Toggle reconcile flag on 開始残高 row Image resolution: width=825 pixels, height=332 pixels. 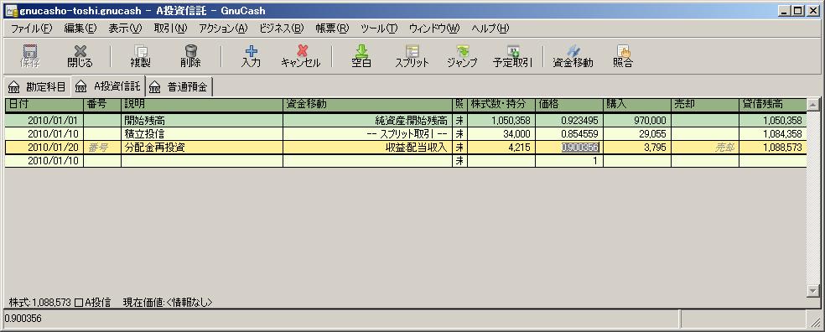(459, 121)
